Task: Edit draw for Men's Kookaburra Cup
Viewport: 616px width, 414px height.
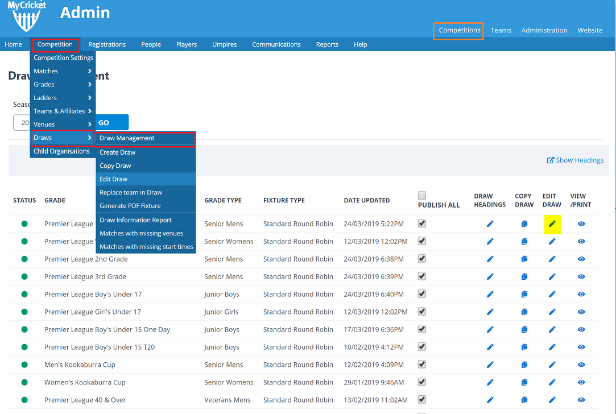Action: 552,365
